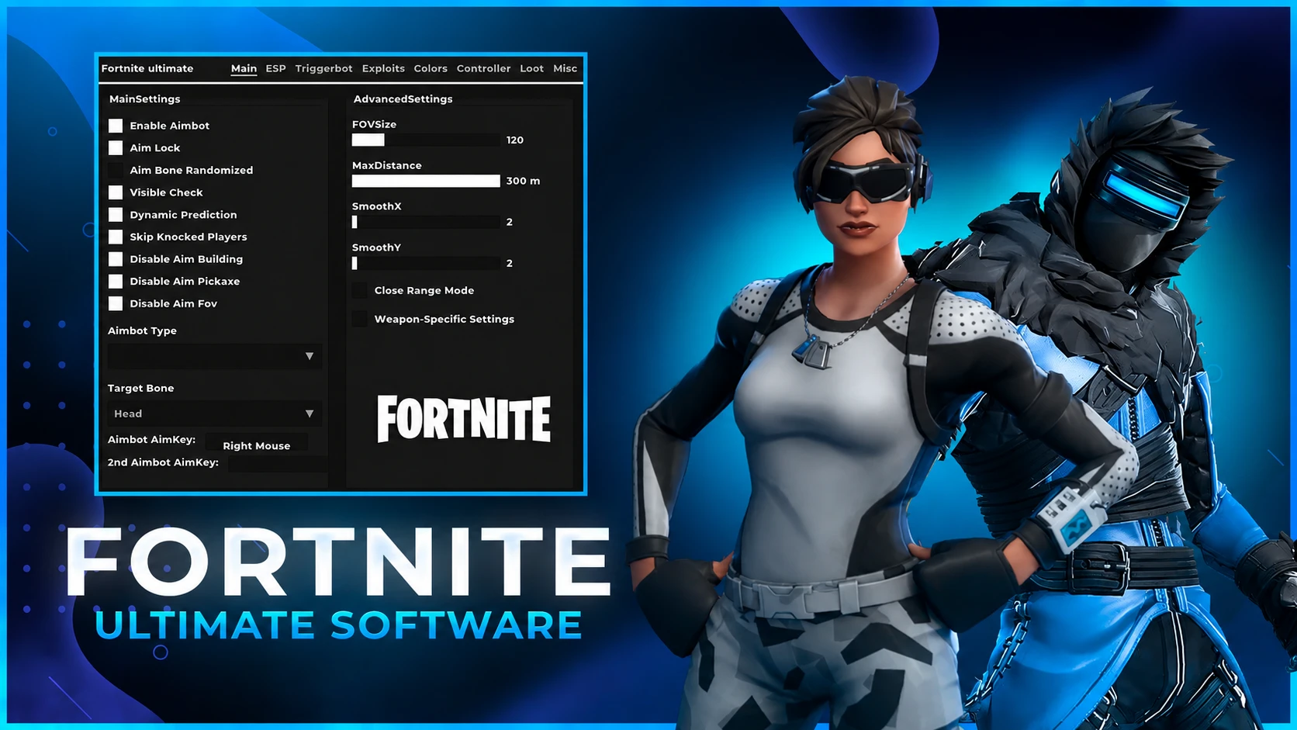This screenshot has width=1297, height=730.
Task: Click the MaxDistance value "300 m"
Action: 524,181
